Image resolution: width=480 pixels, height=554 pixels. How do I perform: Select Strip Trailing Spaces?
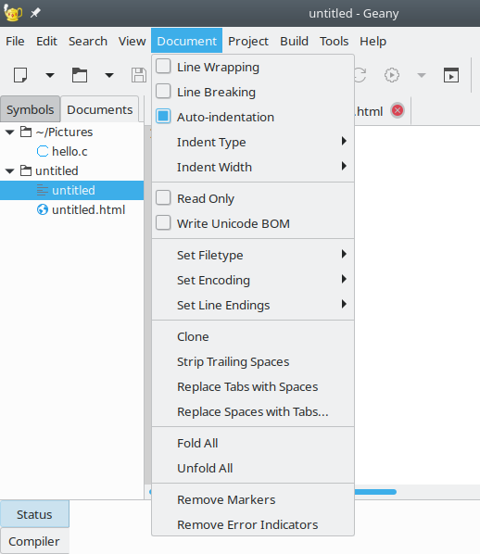(253, 362)
